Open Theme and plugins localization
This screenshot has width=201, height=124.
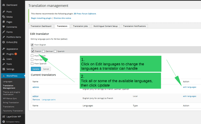11,93
